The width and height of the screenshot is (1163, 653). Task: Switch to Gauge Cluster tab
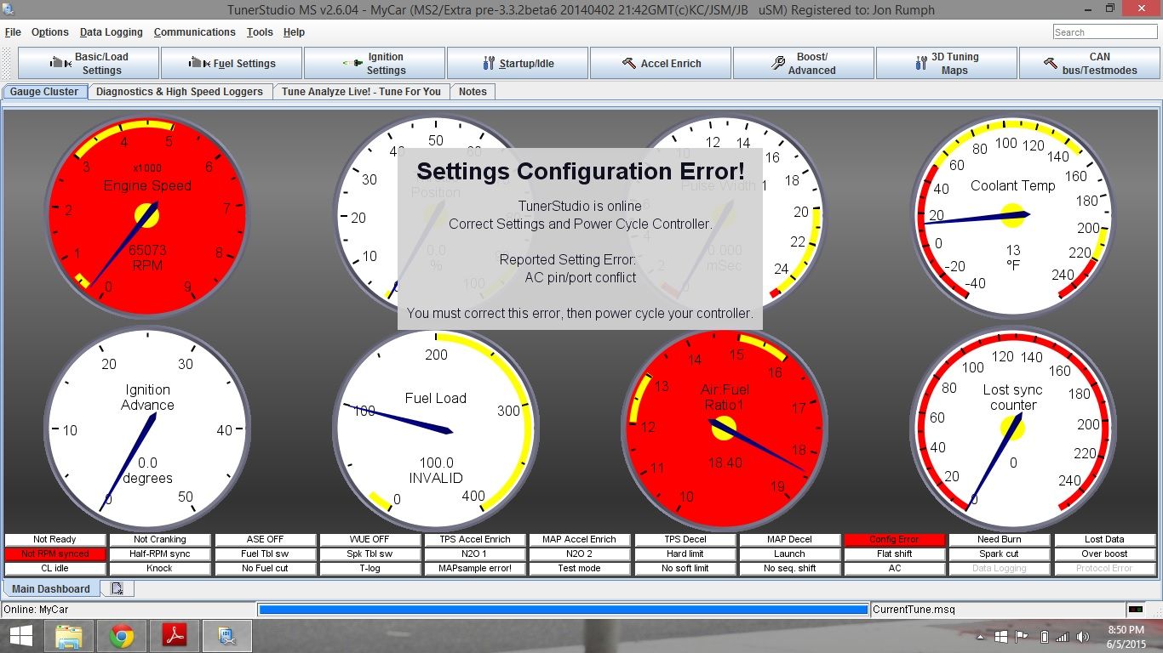(x=44, y=92)
